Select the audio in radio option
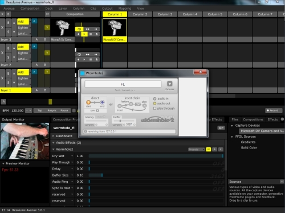 tap(154, 99)
